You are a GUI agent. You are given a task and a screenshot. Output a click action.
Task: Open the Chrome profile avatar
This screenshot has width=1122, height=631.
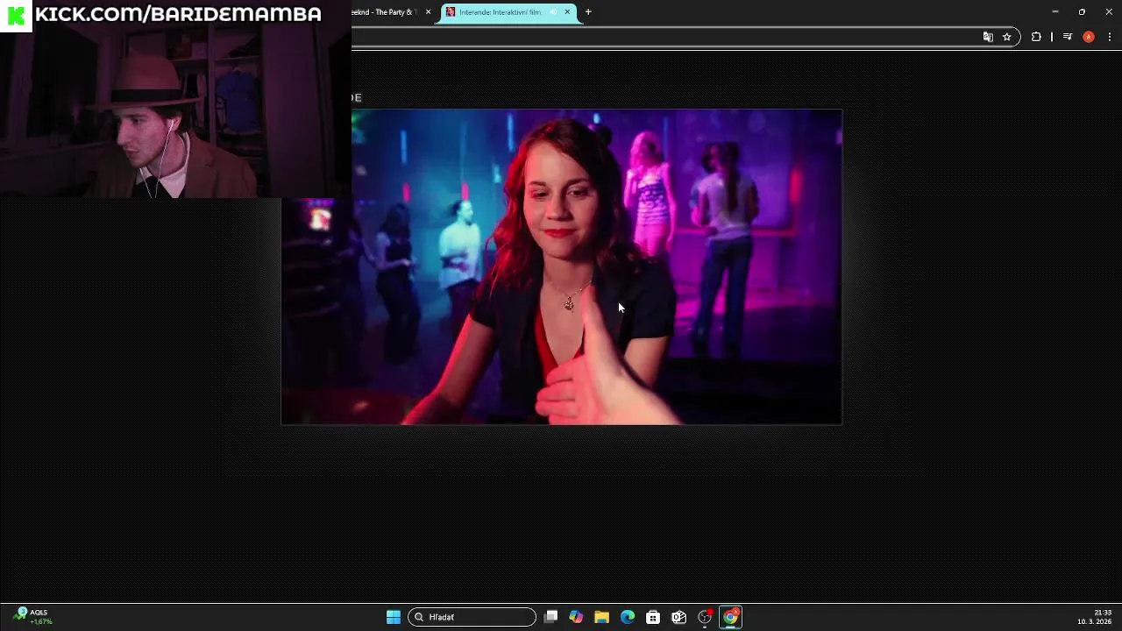click(x=1089, y=37)
